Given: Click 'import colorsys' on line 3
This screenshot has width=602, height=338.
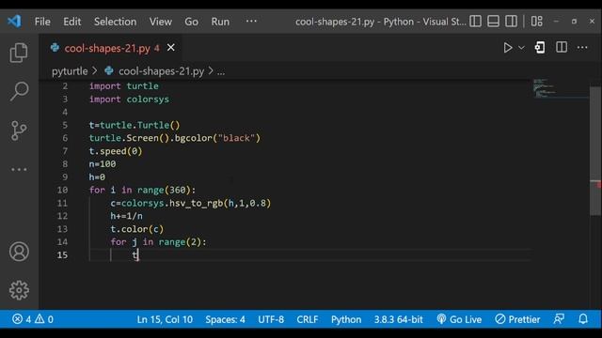Looking at the screenshot, I should coord(129,100).
